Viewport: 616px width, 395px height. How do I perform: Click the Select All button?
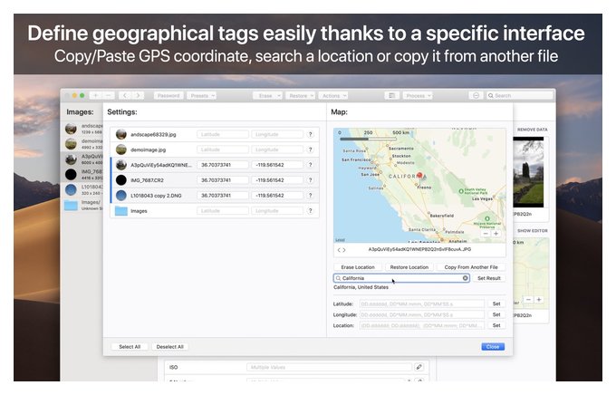[130, 347]
